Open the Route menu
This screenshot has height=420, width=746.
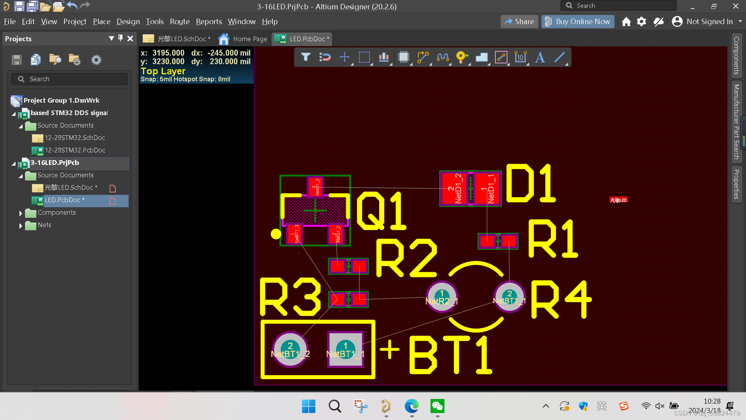180,21
